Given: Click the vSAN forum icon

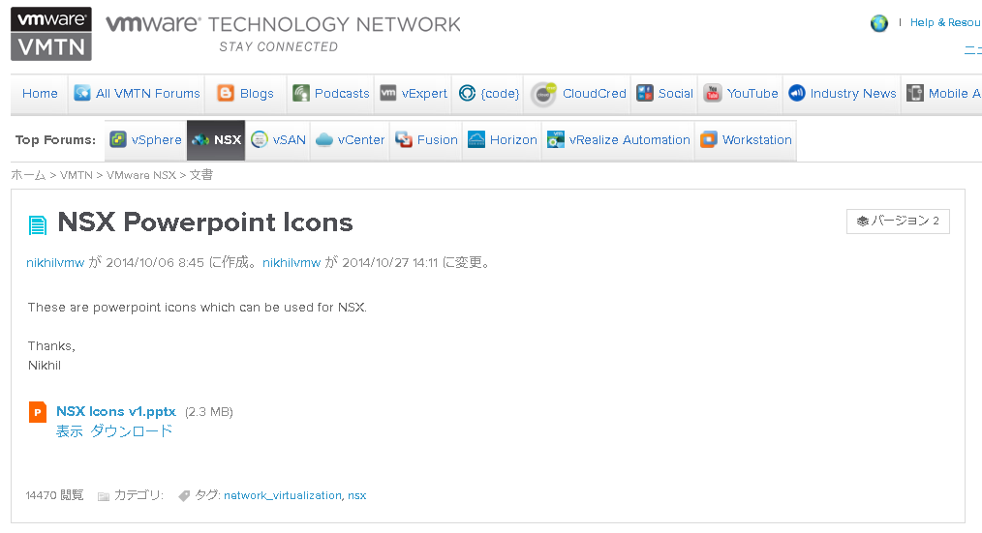Looking at the screenshot, I should click(260, 139).
